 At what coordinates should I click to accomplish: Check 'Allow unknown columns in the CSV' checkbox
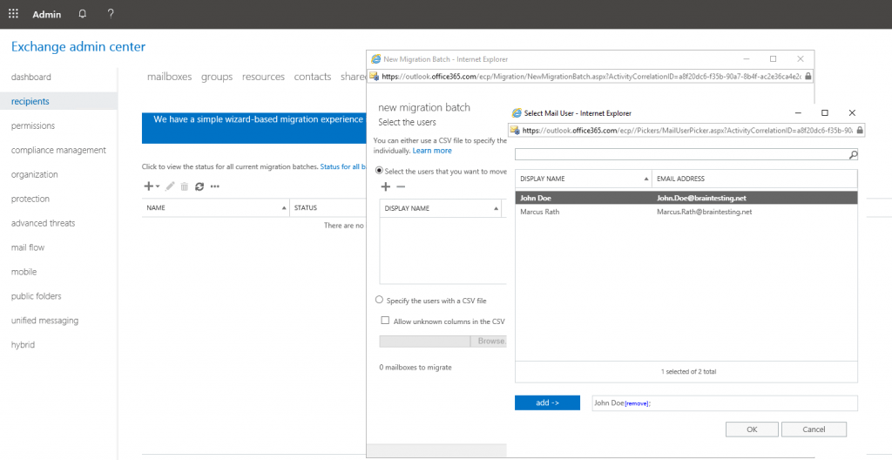pyautogui.click(x=385, y=321)
